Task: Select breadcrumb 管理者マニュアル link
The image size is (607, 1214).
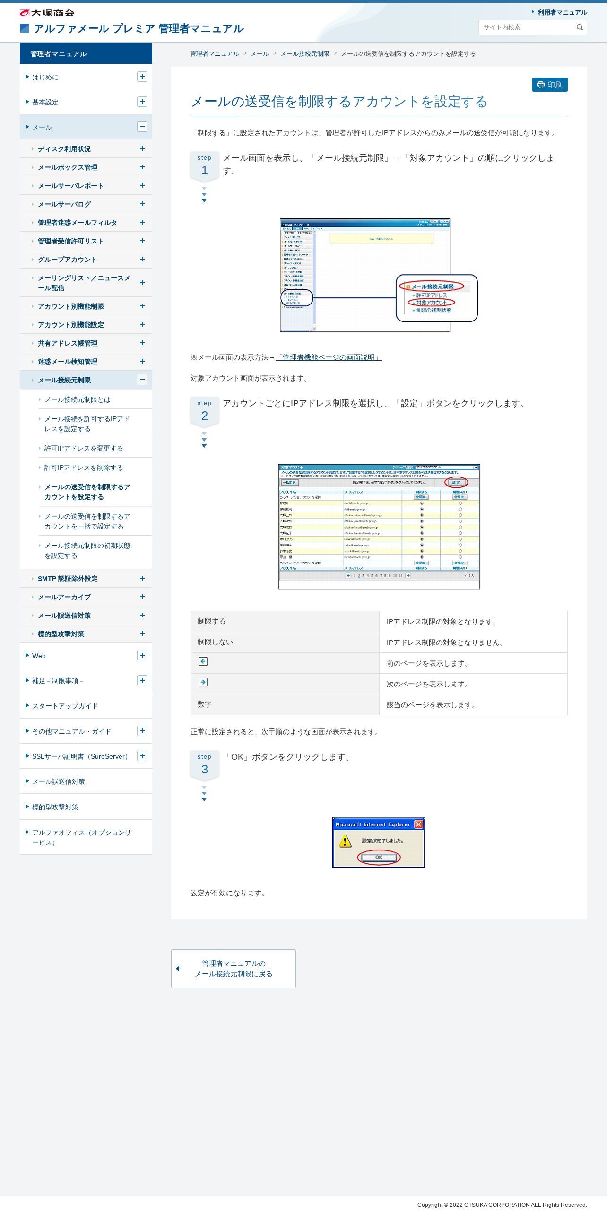Action: [x=215, y=54]
